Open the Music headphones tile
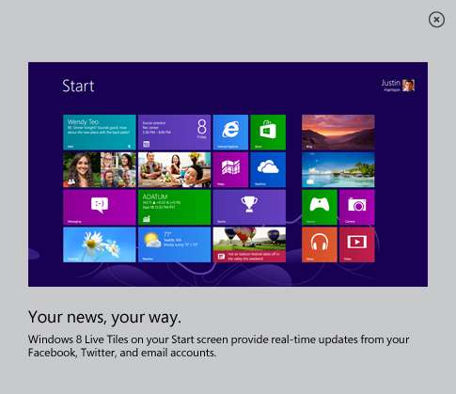This screenshot has height=394, width=456. [x=320, y=244]
